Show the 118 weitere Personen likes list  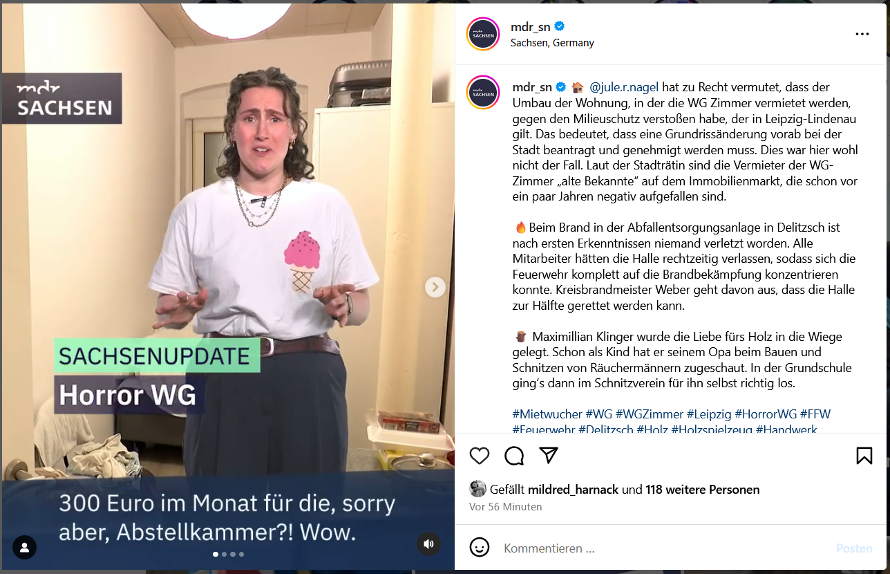point(703,490)
